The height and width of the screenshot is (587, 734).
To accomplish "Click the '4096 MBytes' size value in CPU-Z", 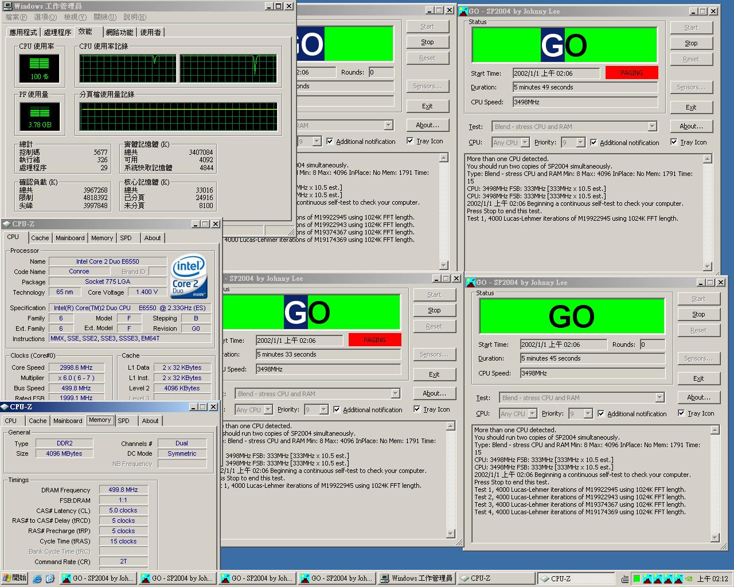I will tap(64, 453).
